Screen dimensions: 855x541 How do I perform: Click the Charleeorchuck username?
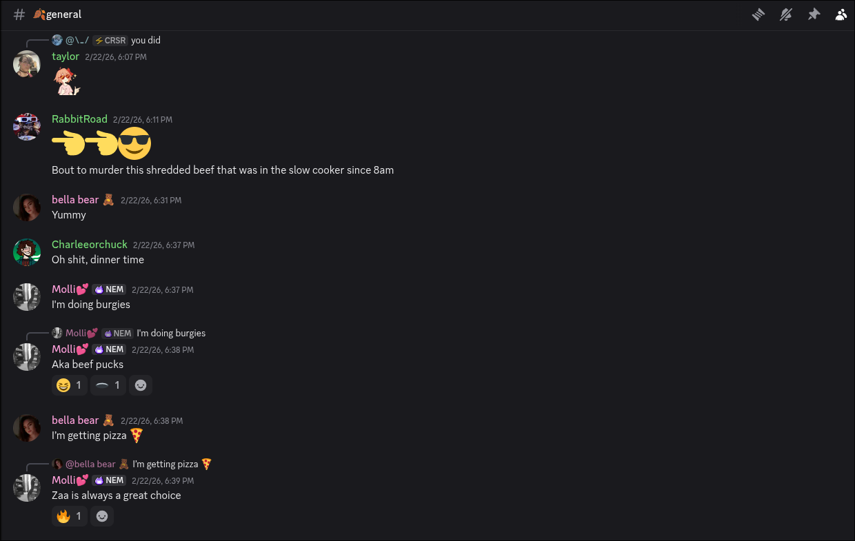[x=90, y=245]
